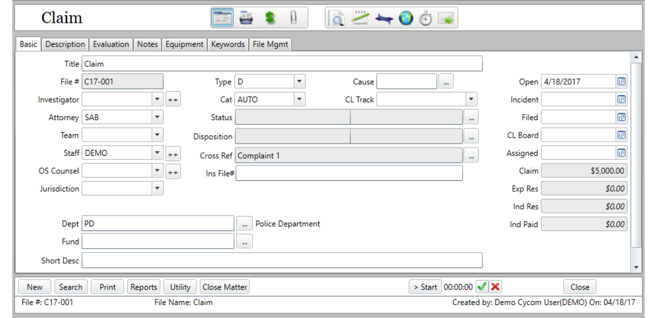Click the ++ button next to Investigator

[173, 100]
